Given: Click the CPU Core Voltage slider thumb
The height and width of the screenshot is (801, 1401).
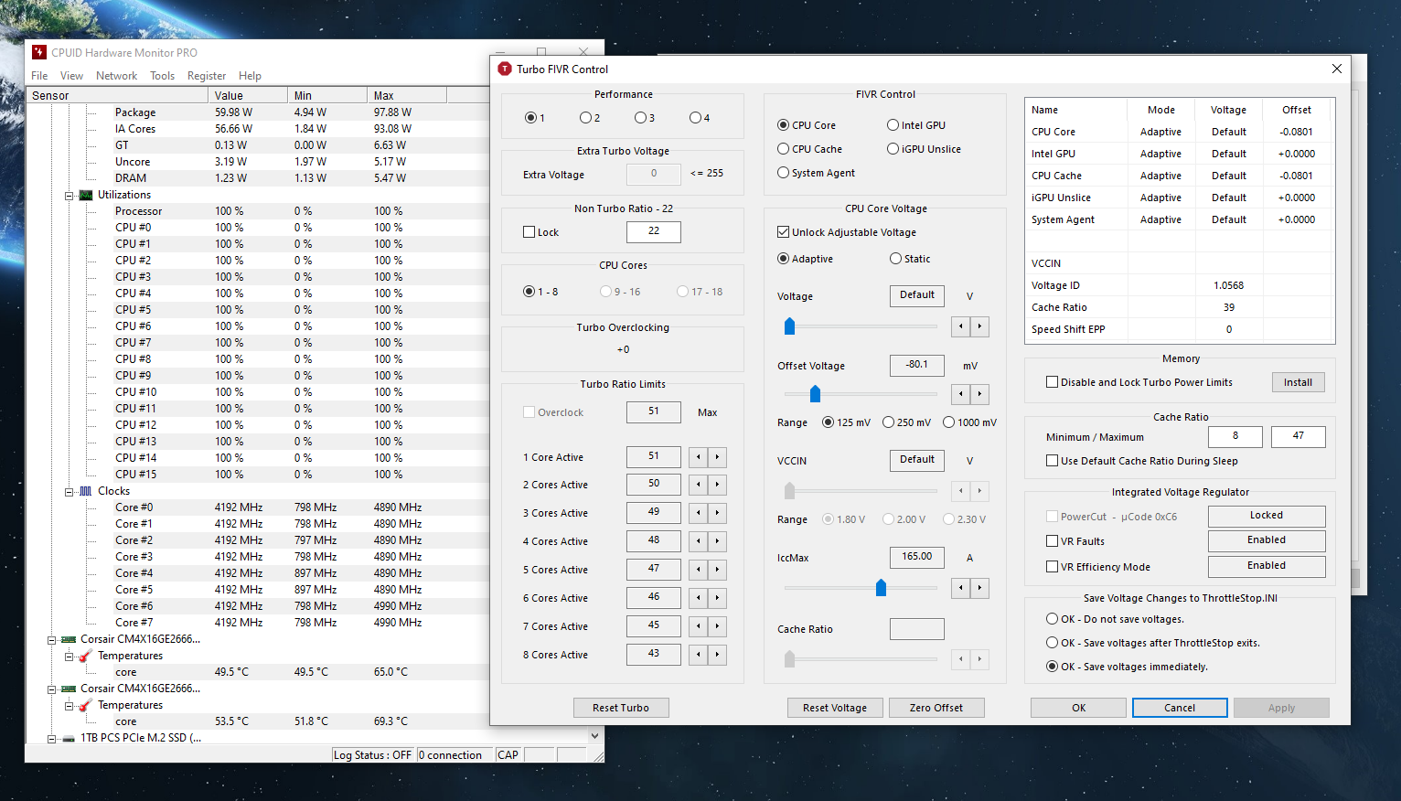Looking at the screenshot, I should [x=789, y=326].
